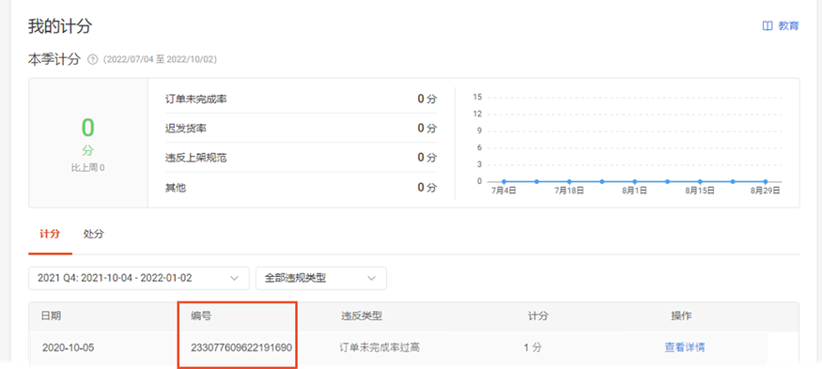Click the 比上周 0 comparison text
This screenshot has height=369, width=822.
87,168
